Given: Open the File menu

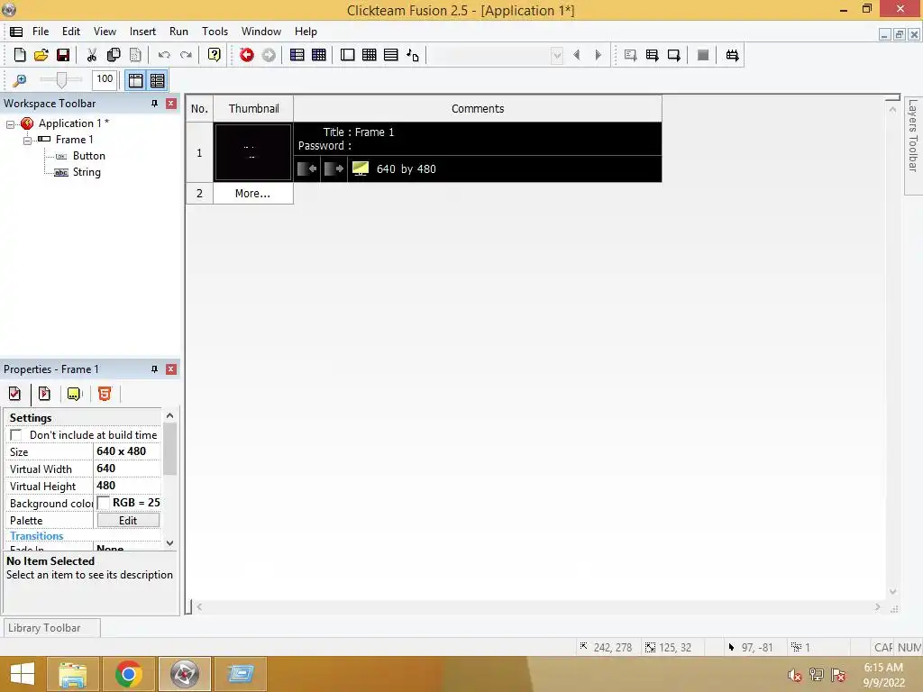Looking at the screenshot, I should (41, 32).
